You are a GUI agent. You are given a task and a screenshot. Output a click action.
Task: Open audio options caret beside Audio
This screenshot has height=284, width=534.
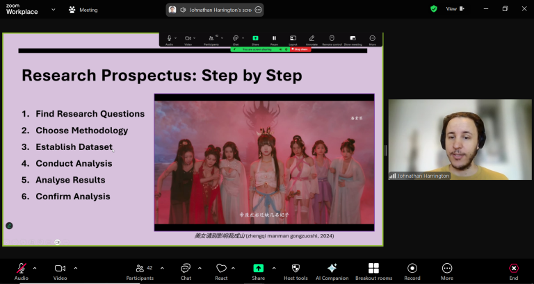point(35,268)
